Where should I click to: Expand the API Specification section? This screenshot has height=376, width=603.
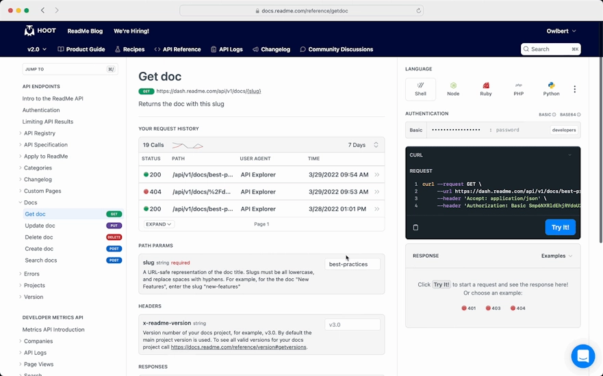pyautogui.click(x=43, y=145)
